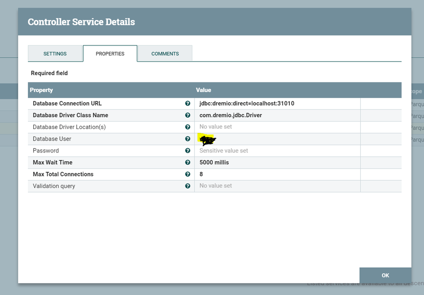Open help for Database Connection URL property
424x295 pixels.
pos(188,103)
